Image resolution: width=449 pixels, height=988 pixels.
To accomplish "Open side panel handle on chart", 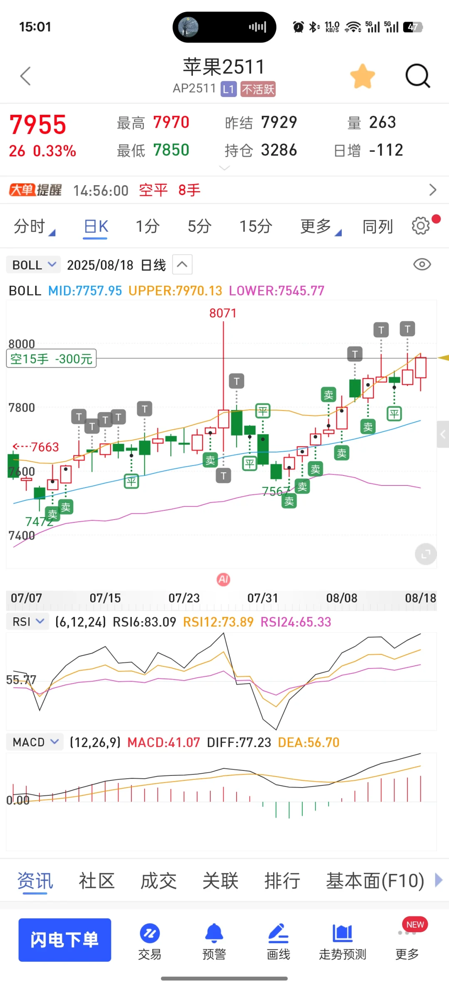I will (x=443, y=434).
